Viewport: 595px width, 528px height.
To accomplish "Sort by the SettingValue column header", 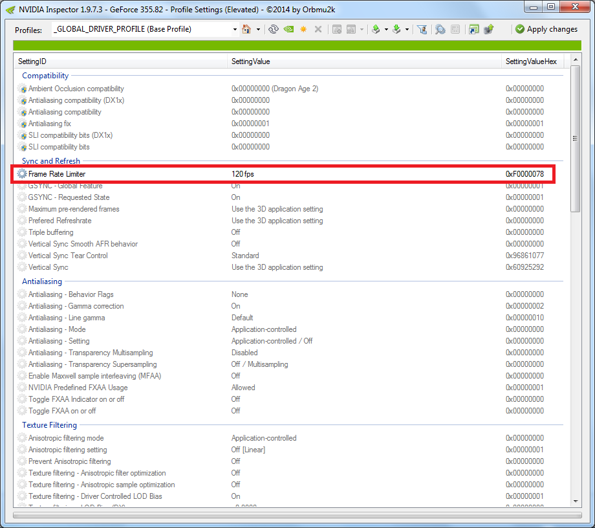I will click(x=364, y=61).
